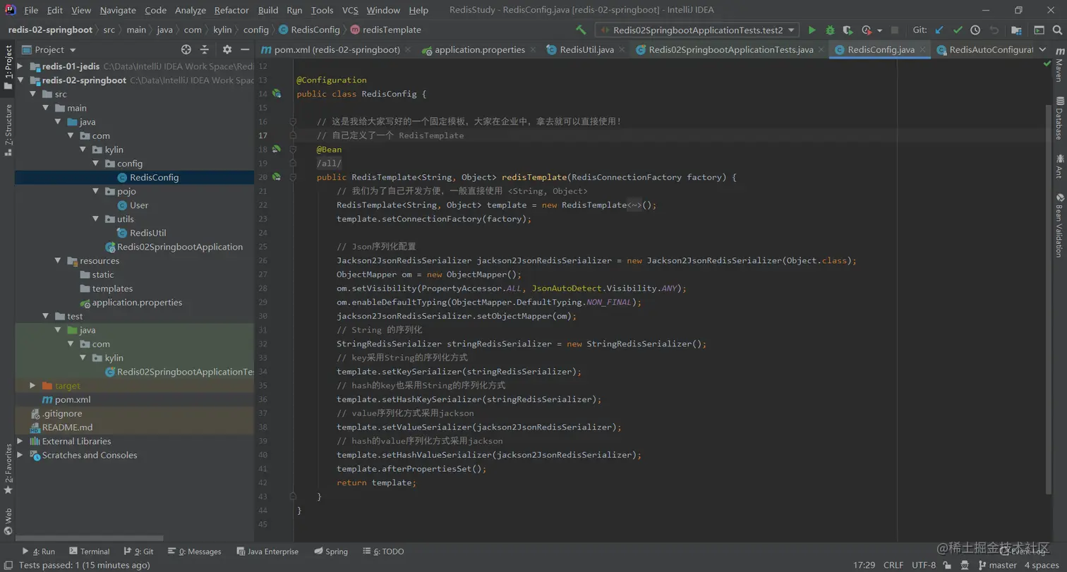Open dropdown arrow beside profiler run icon
The image size is (1067, 572).
(x=879, y=30)
